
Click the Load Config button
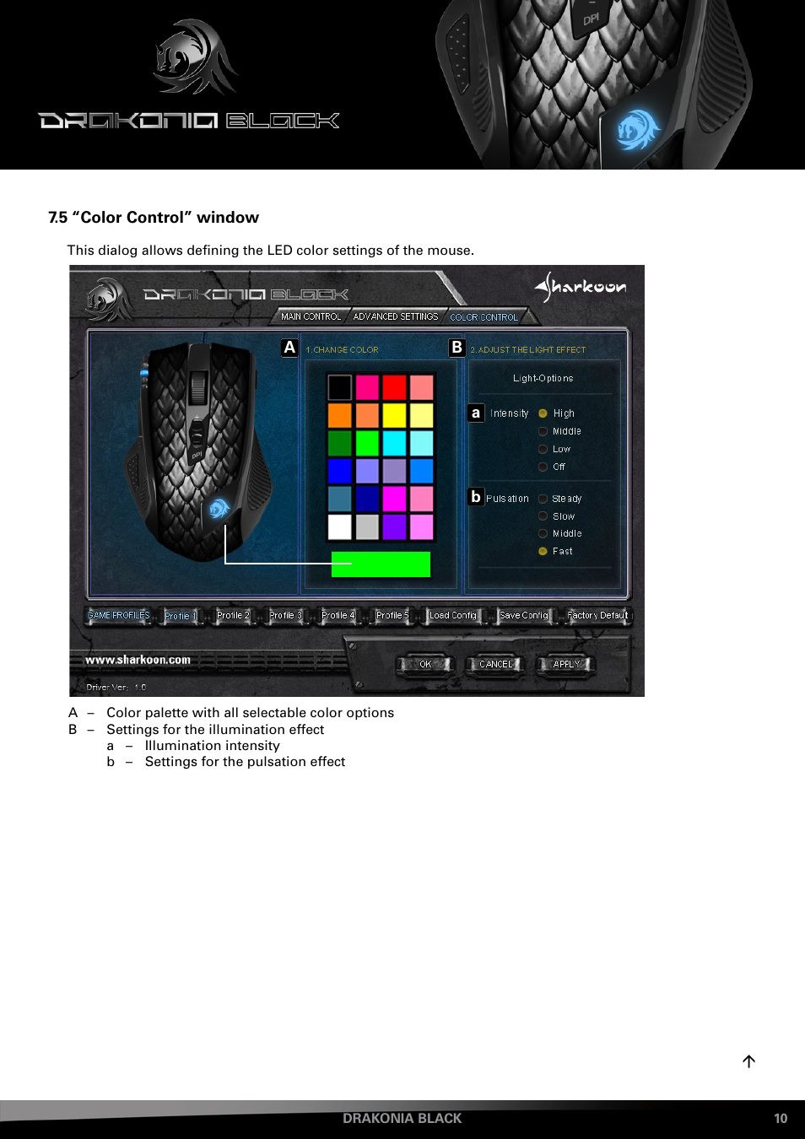pos(452,616)
